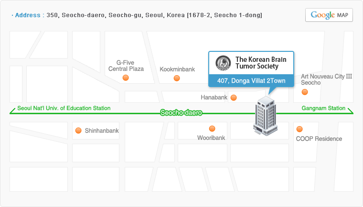Click the 'Seocho-daero' road label

tap(181, 113)
